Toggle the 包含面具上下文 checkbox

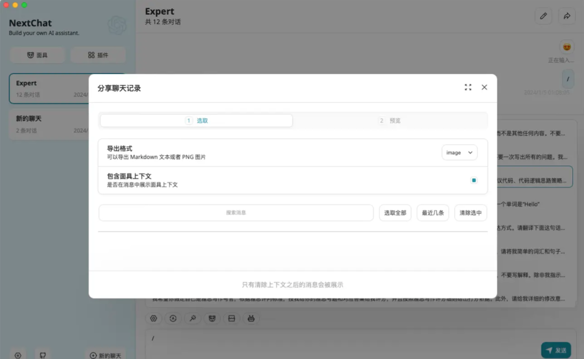pos(474,180)
